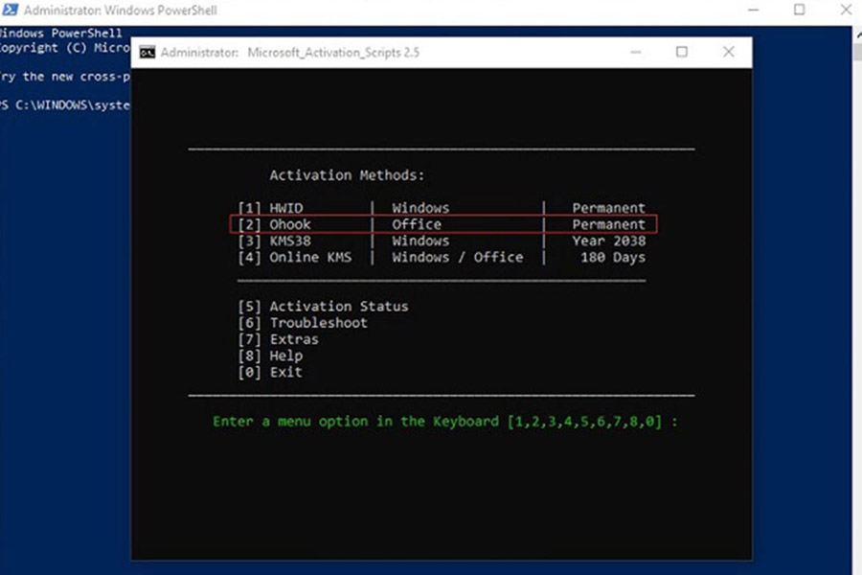
Task: Click the 'Administrator: Windows PowerShell' title text
Action: pos(121,10)
